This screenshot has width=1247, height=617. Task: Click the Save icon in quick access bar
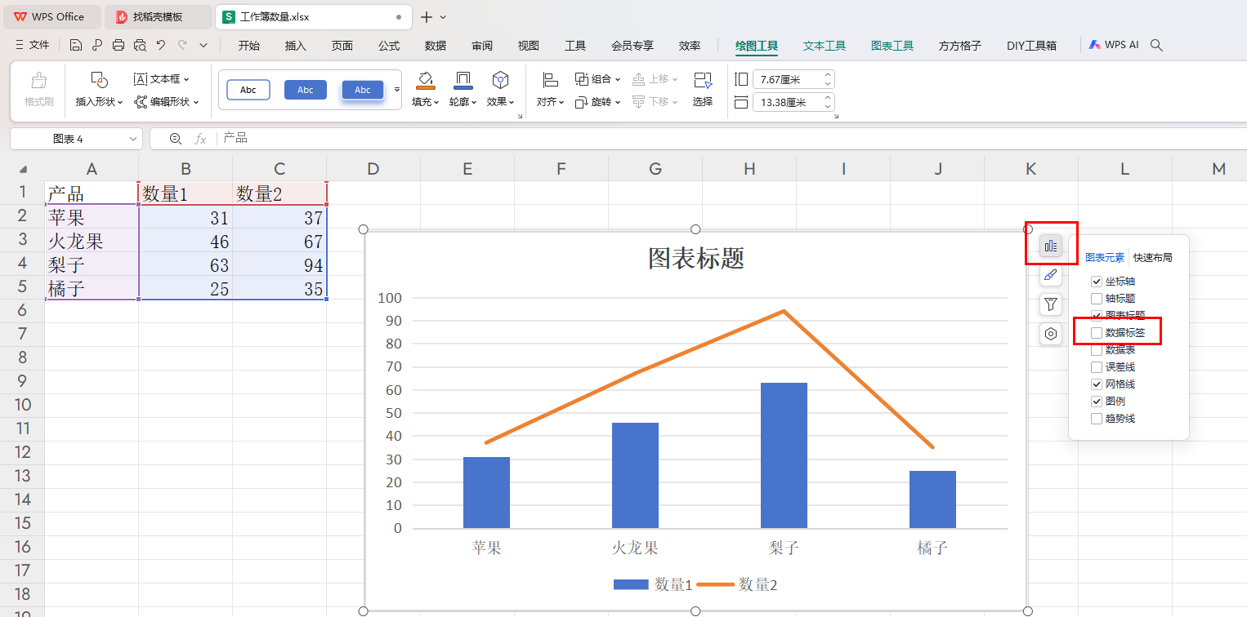point(76,45)
